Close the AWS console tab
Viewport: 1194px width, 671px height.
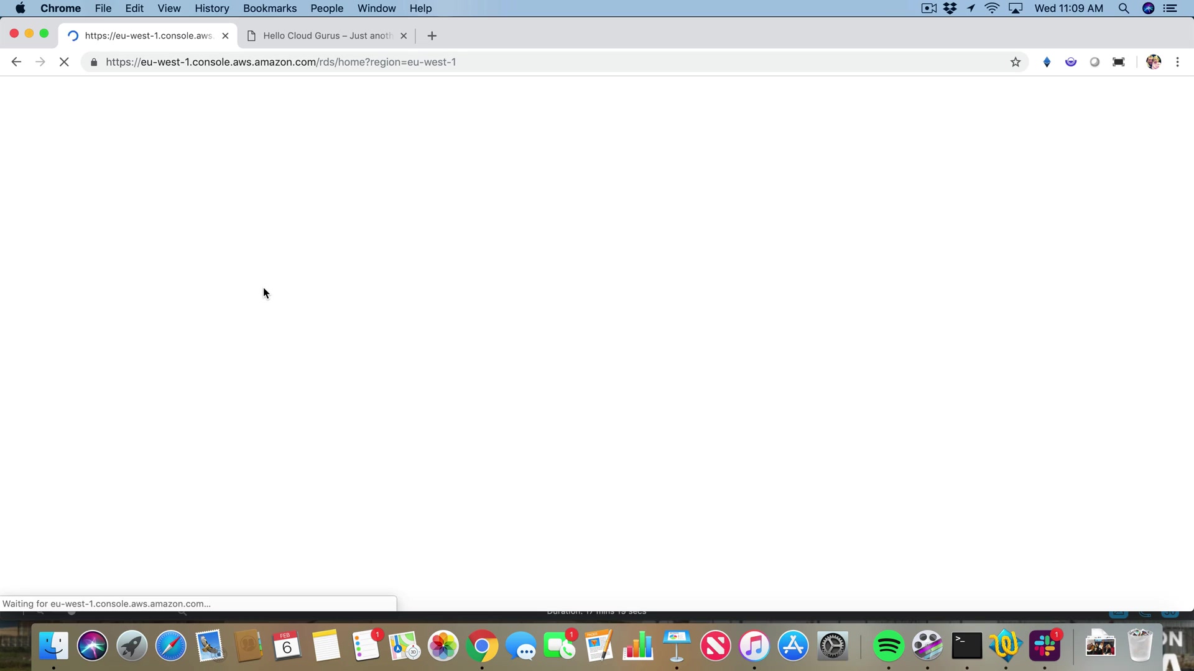[225, 36]
